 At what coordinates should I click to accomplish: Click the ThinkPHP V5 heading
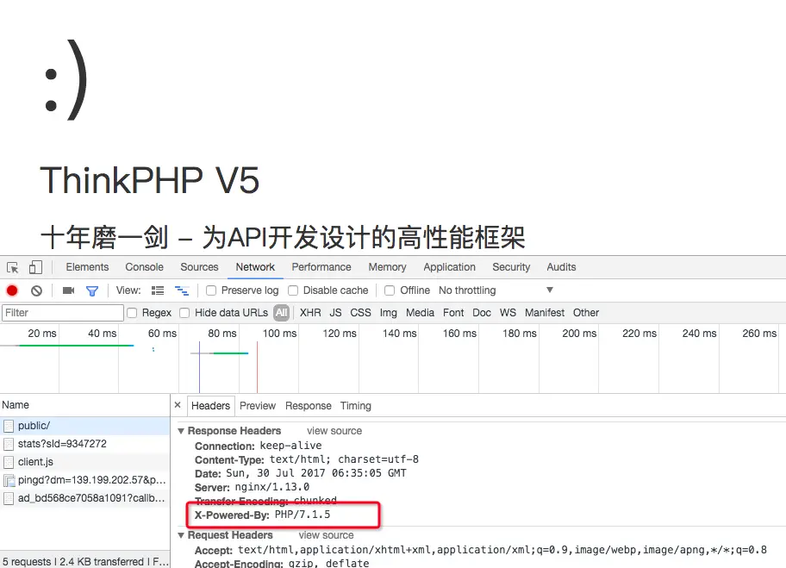tap(150, 180)
